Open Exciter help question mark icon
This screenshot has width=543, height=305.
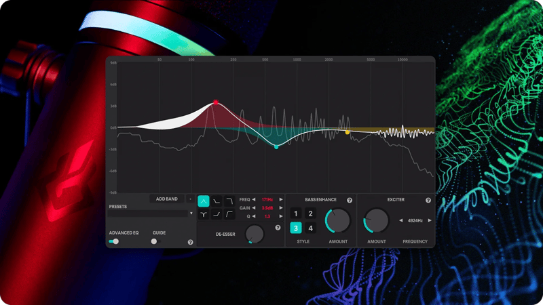point(428,201)
